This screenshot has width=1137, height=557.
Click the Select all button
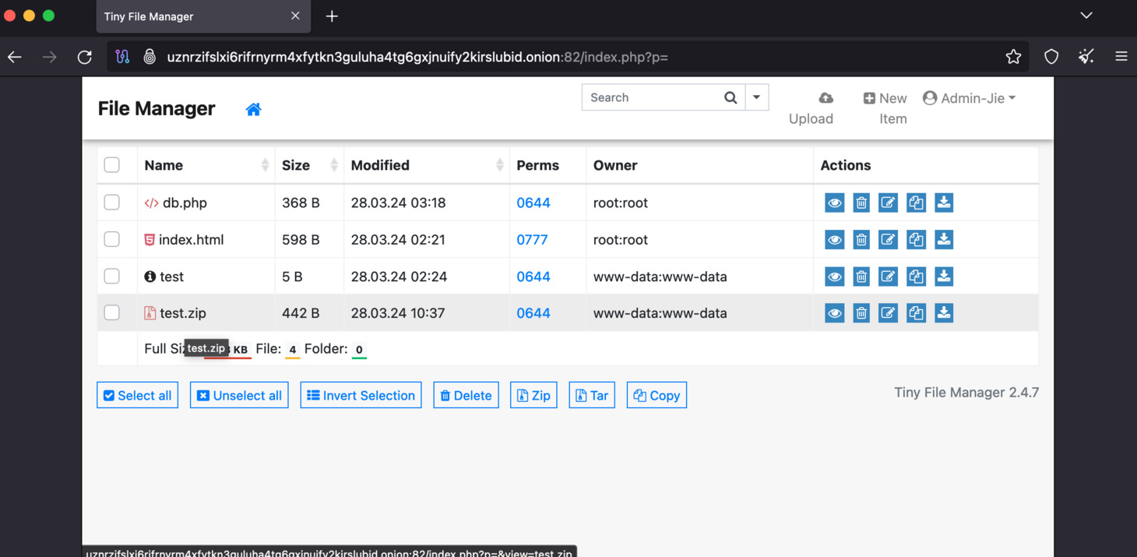pos(138,395)
